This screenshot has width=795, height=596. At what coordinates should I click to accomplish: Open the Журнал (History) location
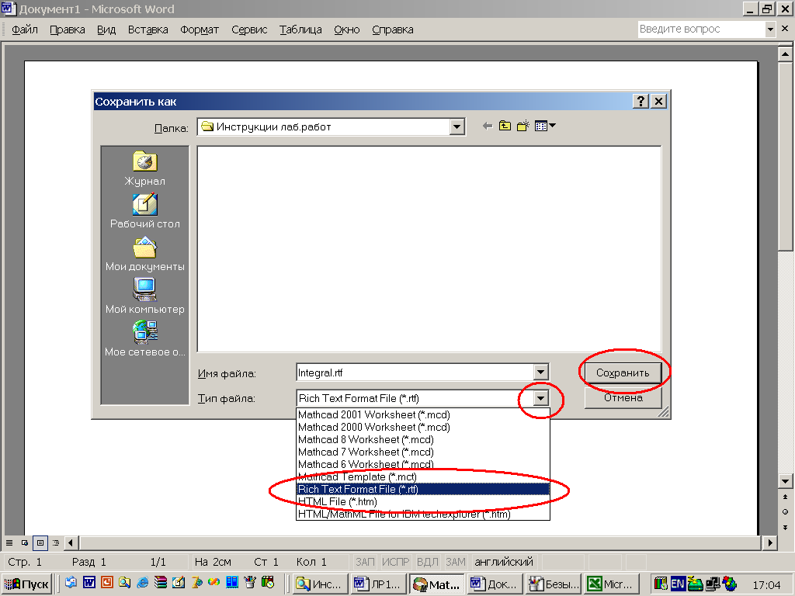[145, 168]
